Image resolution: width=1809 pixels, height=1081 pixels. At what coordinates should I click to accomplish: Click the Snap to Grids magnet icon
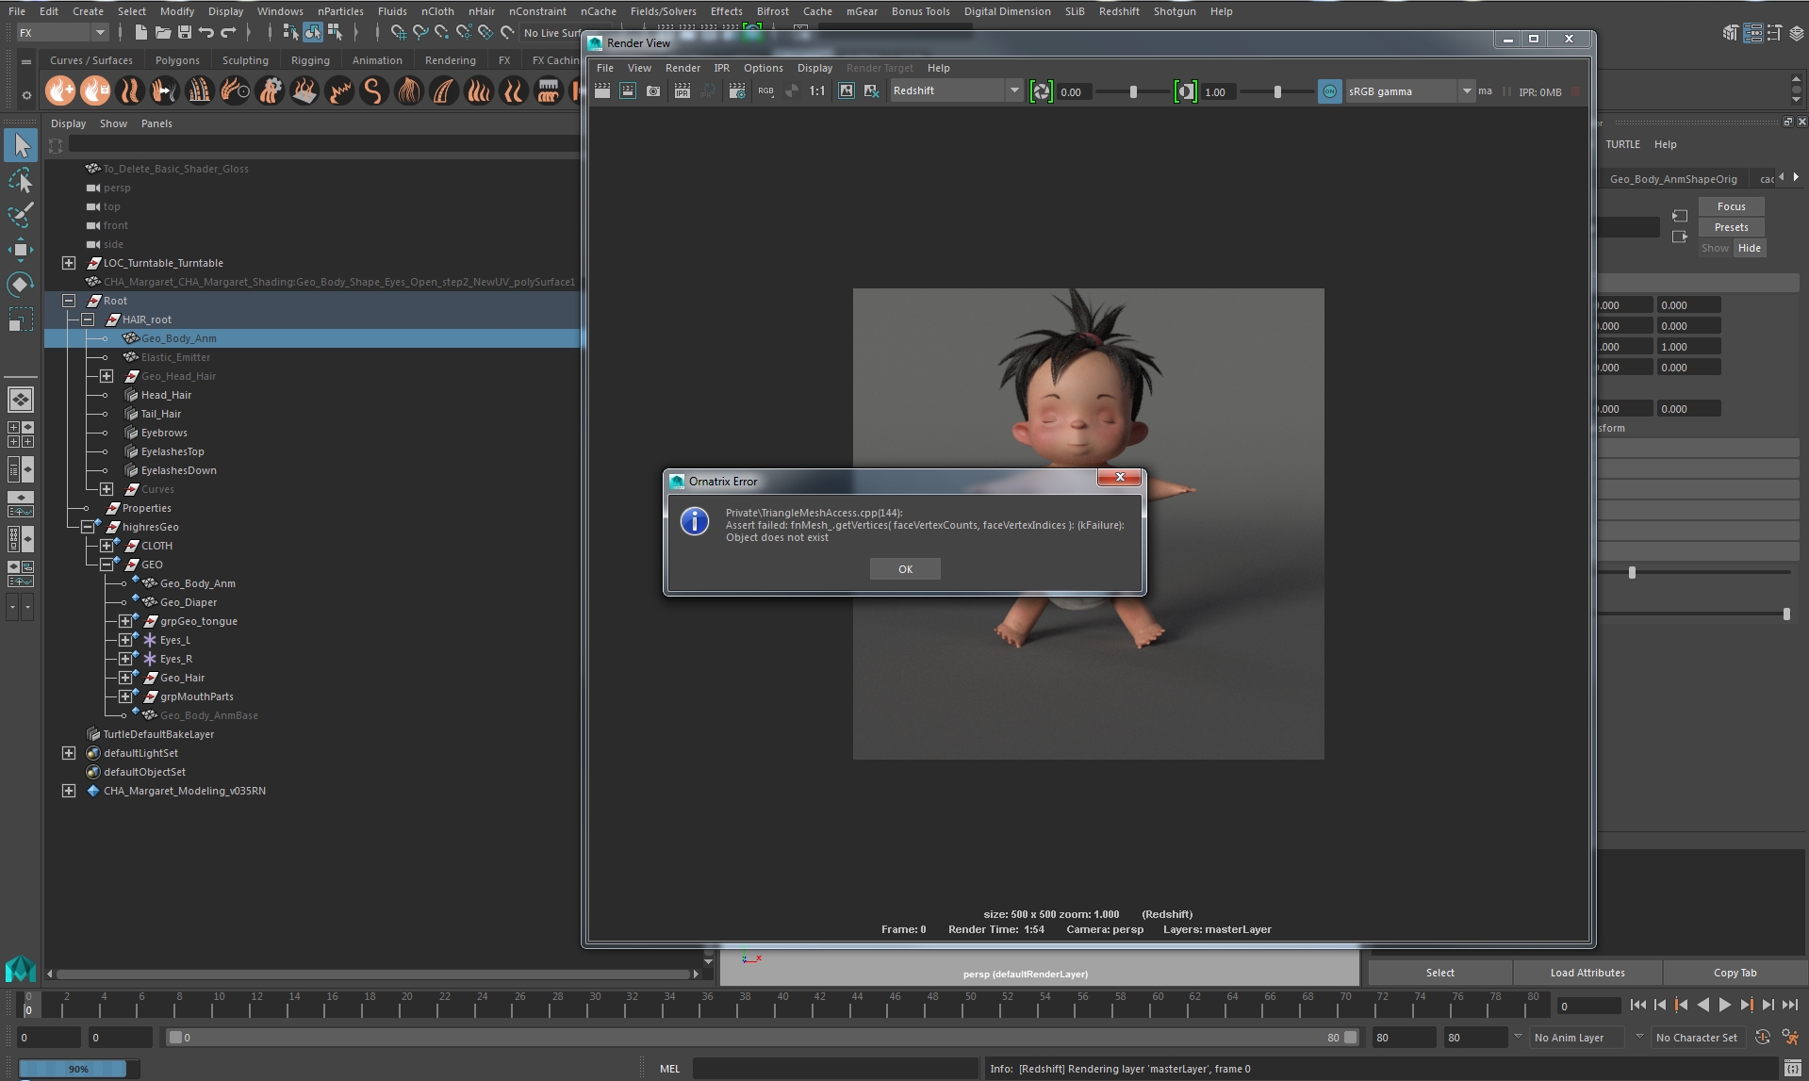click(399, 33)
